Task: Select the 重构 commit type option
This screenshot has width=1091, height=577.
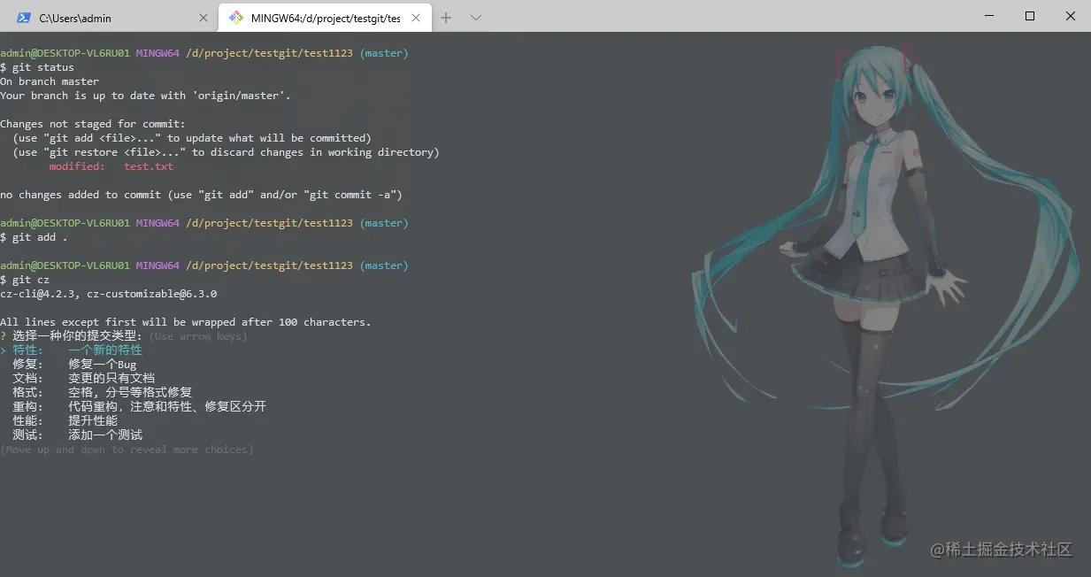Action: 139,407
